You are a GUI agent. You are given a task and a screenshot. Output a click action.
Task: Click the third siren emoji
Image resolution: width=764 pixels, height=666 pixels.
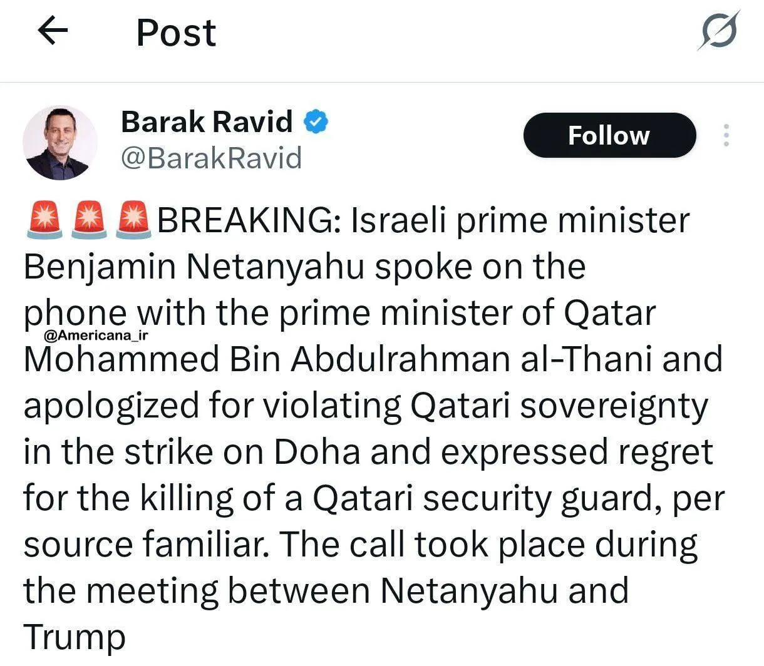(x=134, y=220)
